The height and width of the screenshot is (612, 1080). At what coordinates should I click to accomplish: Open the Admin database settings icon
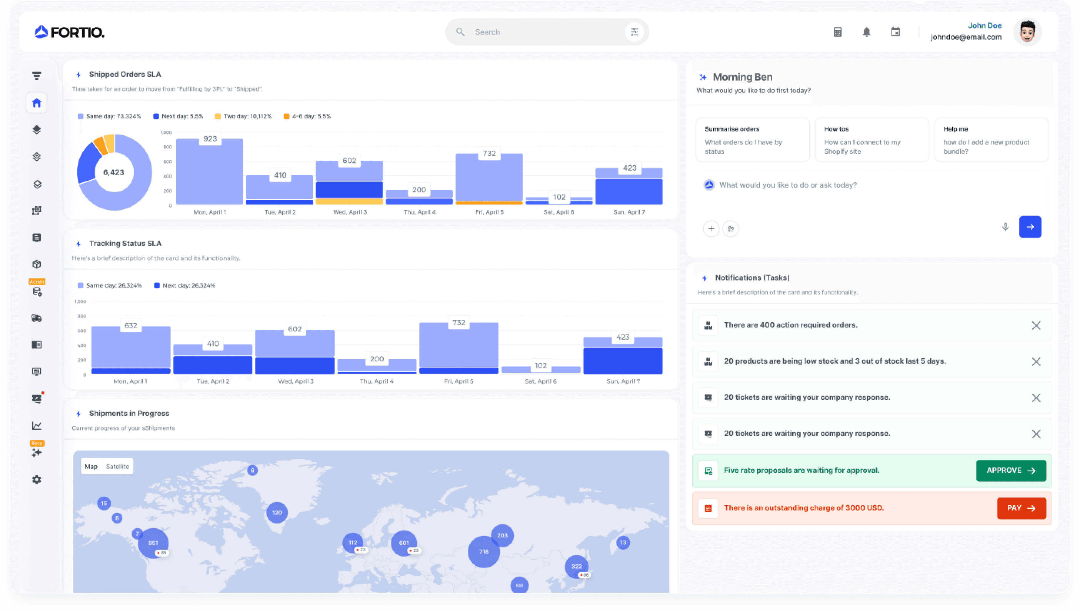pos(37,292)
